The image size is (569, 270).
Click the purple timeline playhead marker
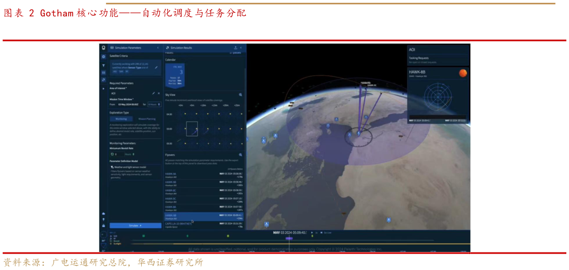coord(289,238)
